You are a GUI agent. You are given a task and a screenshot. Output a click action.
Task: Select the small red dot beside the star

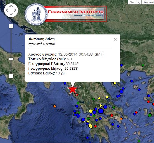pos(77,95)
